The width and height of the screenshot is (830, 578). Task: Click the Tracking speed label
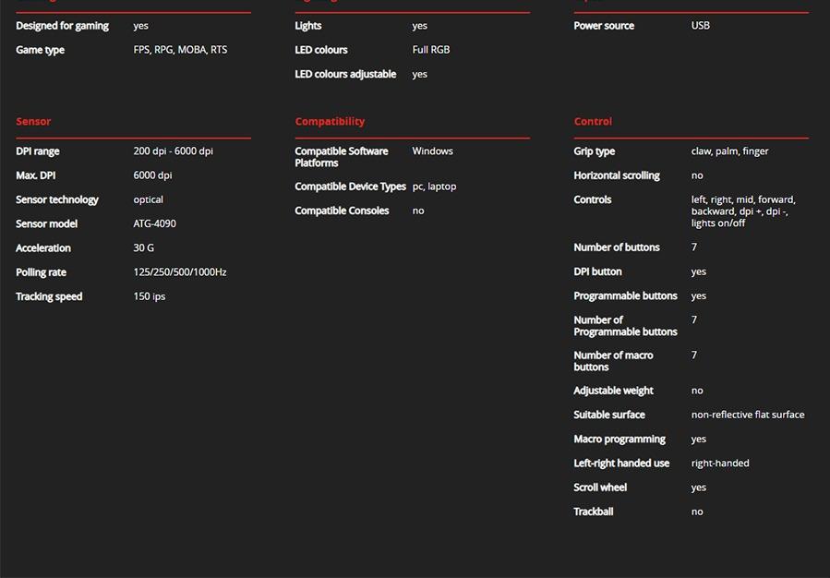point(49,296)
